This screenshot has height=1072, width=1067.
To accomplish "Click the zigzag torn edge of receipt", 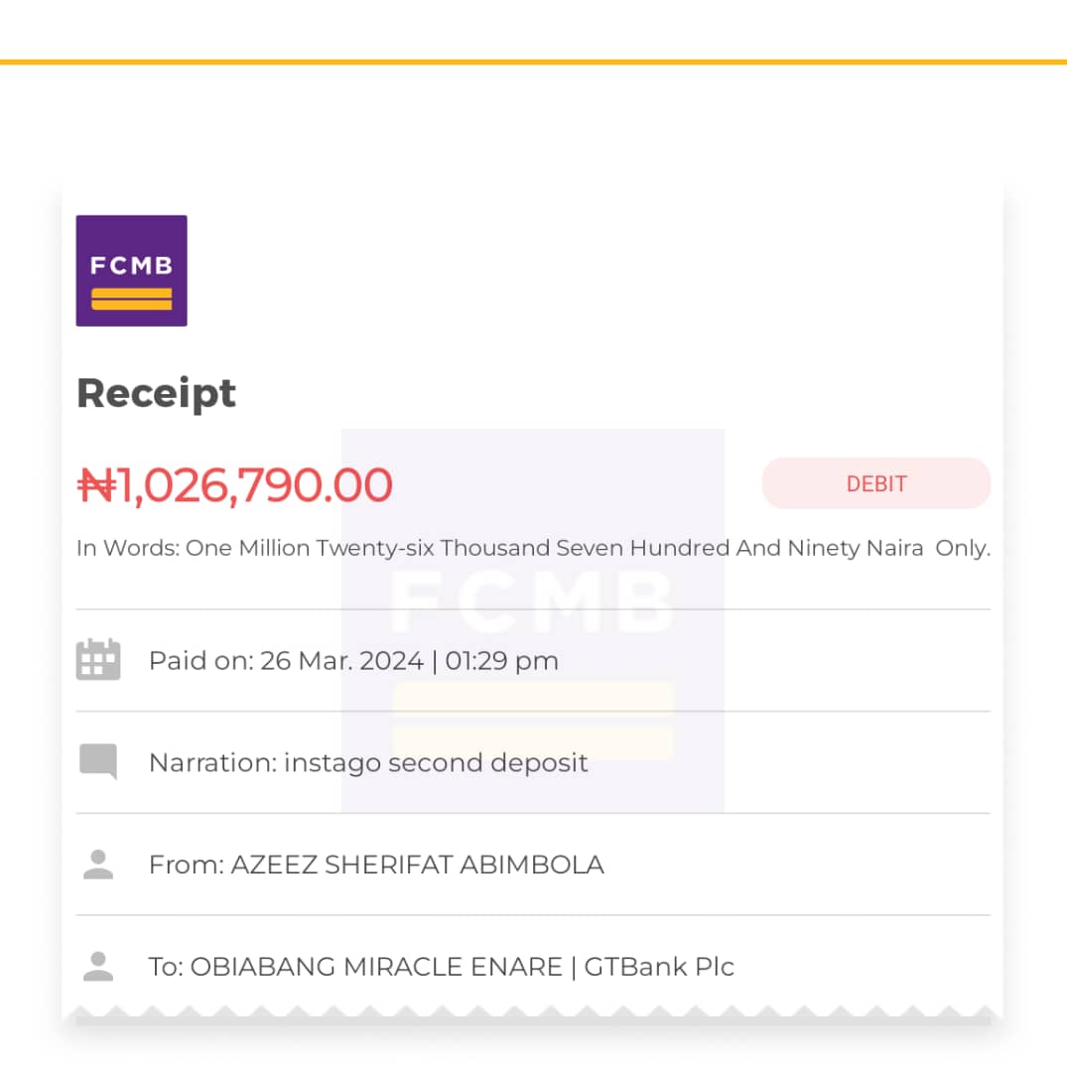I will coord(533,1011).
